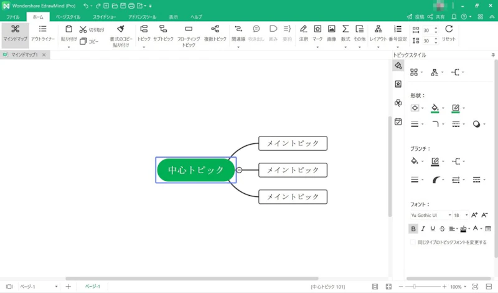Toggle Underline font formatting
Image resolution: width=498 pixels, height=293 pixels.
433,229
